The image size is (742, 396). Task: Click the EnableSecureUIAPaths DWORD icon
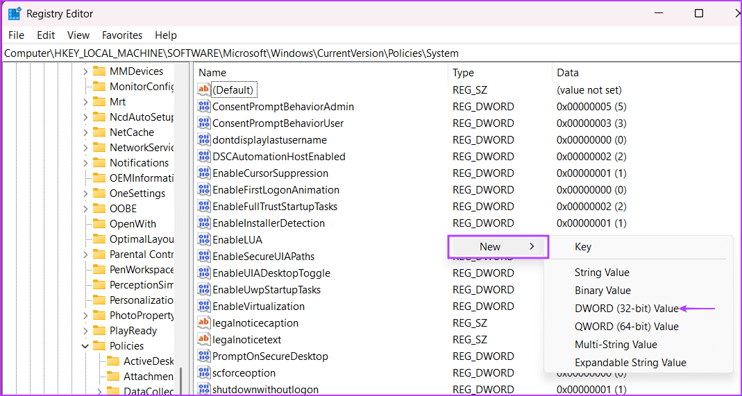pos(203,256)
